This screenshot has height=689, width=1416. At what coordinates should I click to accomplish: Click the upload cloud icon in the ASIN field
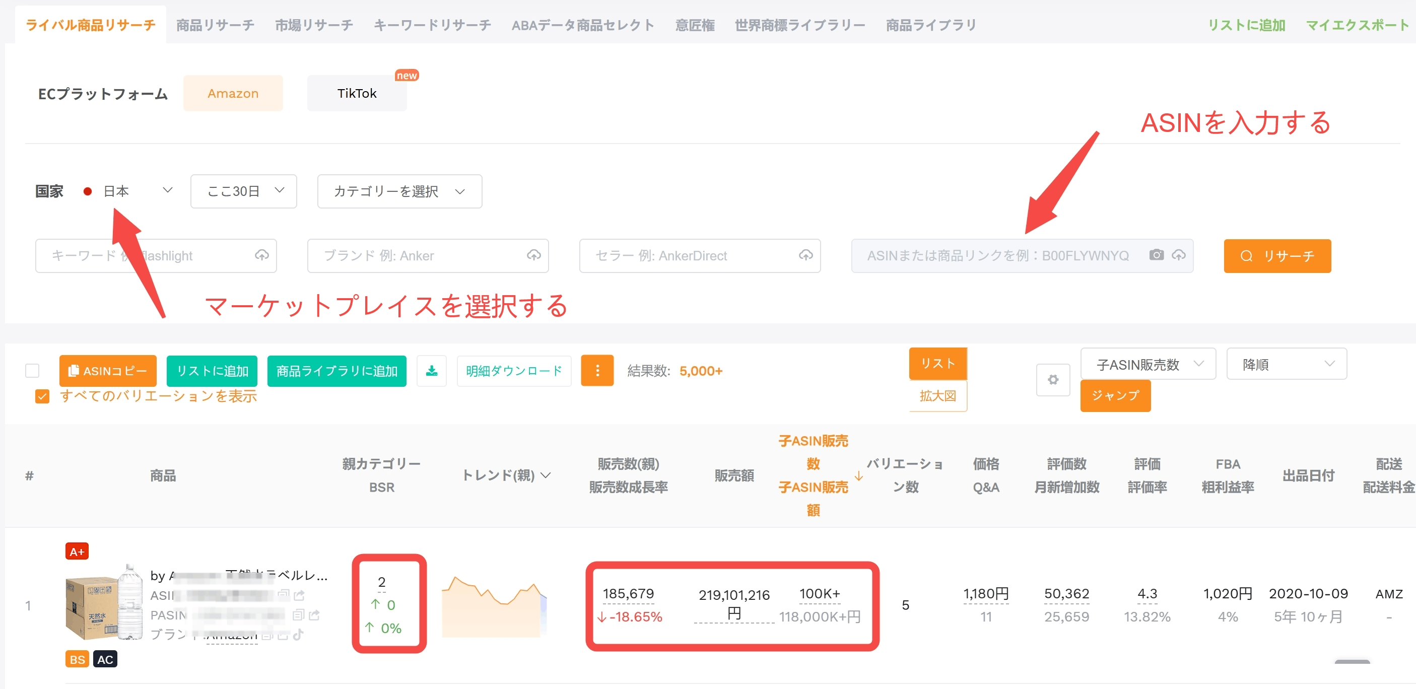(1179, 255)
